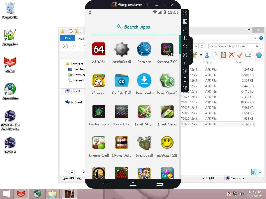
Task: Open Supermium from the taskbar
Action: tap(37, 194)
